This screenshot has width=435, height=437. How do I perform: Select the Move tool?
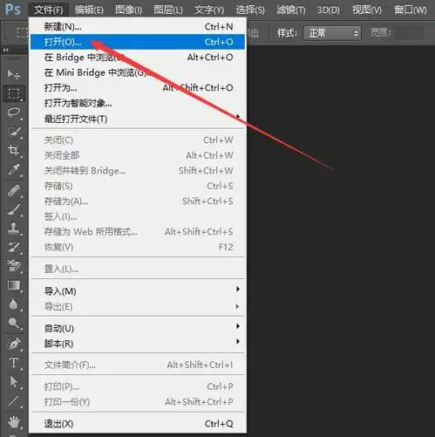click(x=14, y=74)
